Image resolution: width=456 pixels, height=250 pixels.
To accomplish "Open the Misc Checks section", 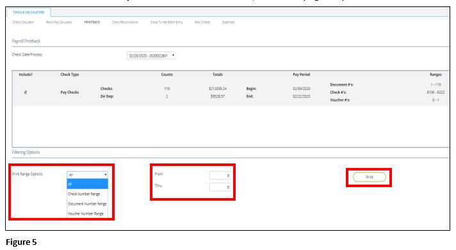I will [202, 22].
